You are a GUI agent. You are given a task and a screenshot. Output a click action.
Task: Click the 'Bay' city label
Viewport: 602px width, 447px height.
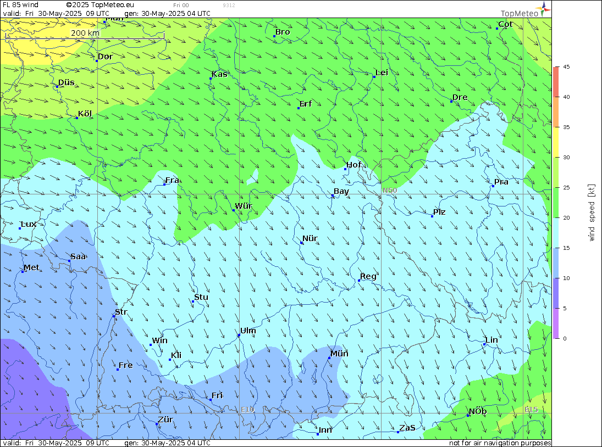coord(341,192)
